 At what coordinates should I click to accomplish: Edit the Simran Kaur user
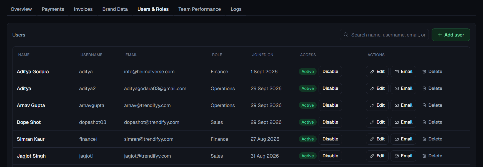tap(377, 139)
